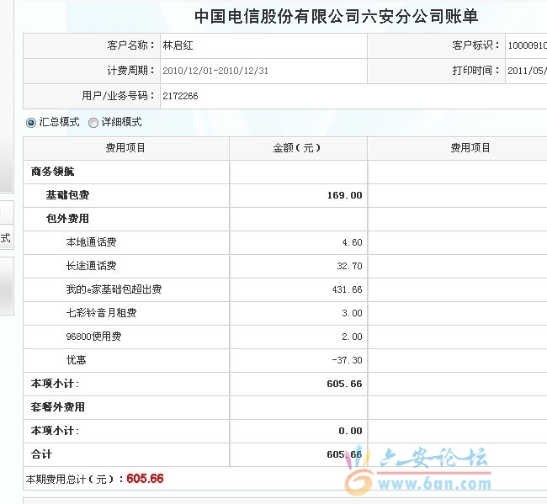Click the www.6an.com watermark link
Viewport: 547px width, 504px height.
pos(433,484)
